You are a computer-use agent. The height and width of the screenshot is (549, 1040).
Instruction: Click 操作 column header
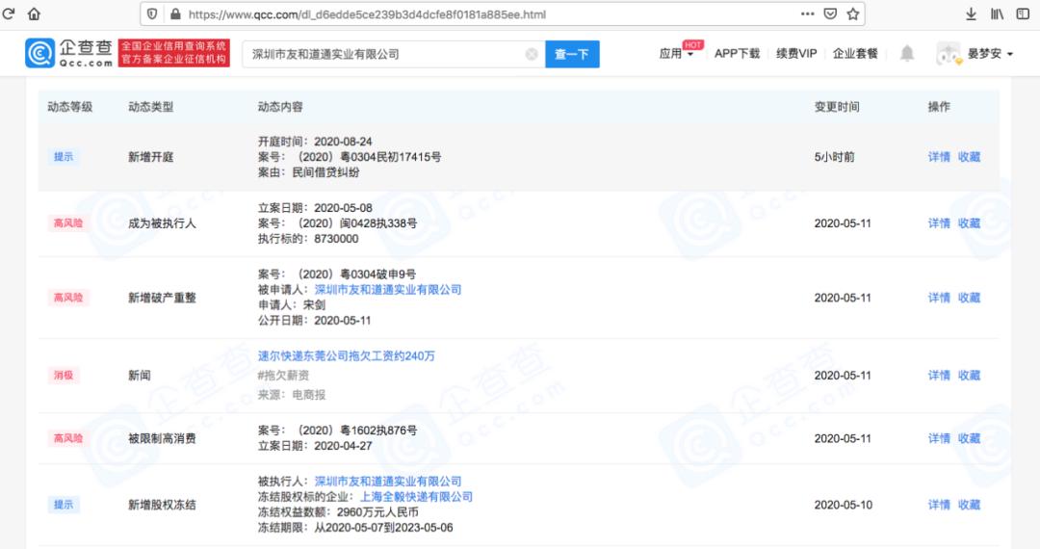(939, 107)
